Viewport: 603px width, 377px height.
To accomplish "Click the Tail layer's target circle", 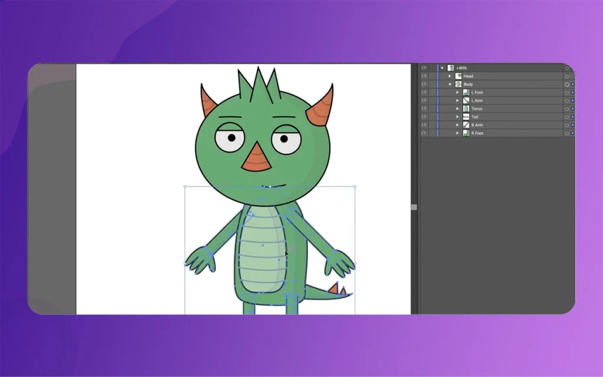I will click(x=566, y=117).
